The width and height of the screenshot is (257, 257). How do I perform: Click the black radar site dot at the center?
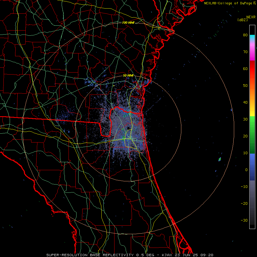[x=128, y=128]
